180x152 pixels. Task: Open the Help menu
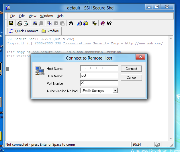(60, 16)
